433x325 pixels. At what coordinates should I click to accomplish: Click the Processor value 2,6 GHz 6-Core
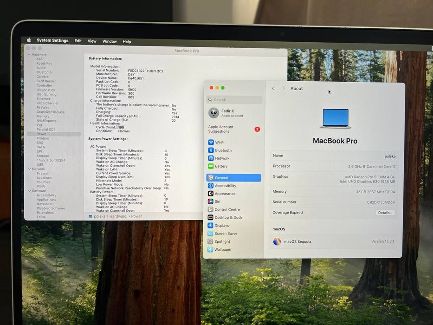coord(372,167)
